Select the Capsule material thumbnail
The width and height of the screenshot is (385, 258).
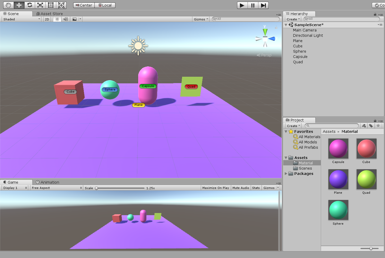[338, 149]
